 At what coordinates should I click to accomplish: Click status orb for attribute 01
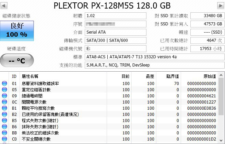point(4,83)
